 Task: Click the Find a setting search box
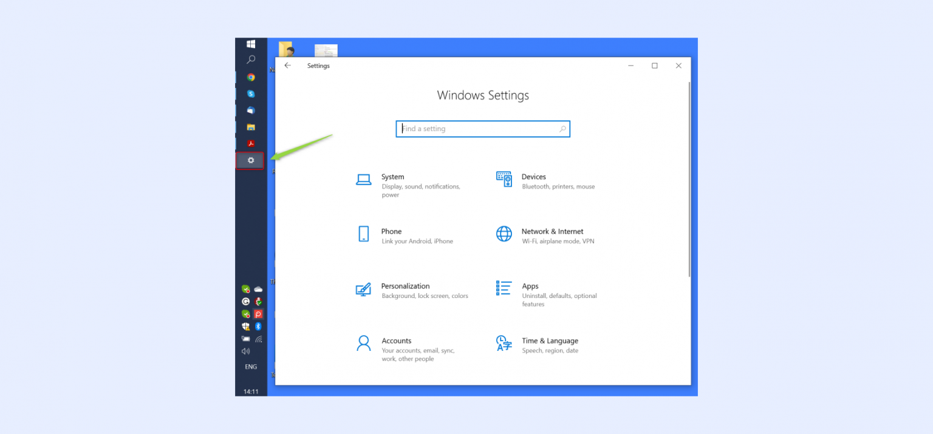click(x=483, y=129)
